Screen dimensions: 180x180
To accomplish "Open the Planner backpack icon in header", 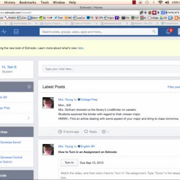I will coord(16,32).
